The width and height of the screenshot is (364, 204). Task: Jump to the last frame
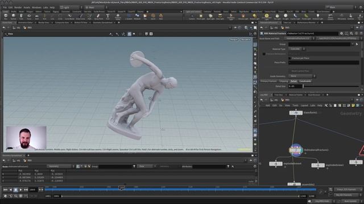(26, 190)
